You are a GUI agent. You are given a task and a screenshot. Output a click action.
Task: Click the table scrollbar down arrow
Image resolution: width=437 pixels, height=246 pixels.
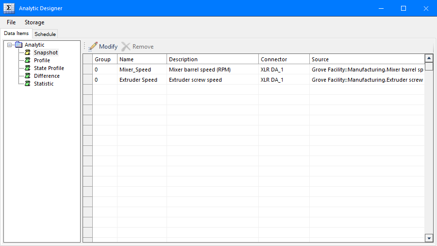click(429, 238)
